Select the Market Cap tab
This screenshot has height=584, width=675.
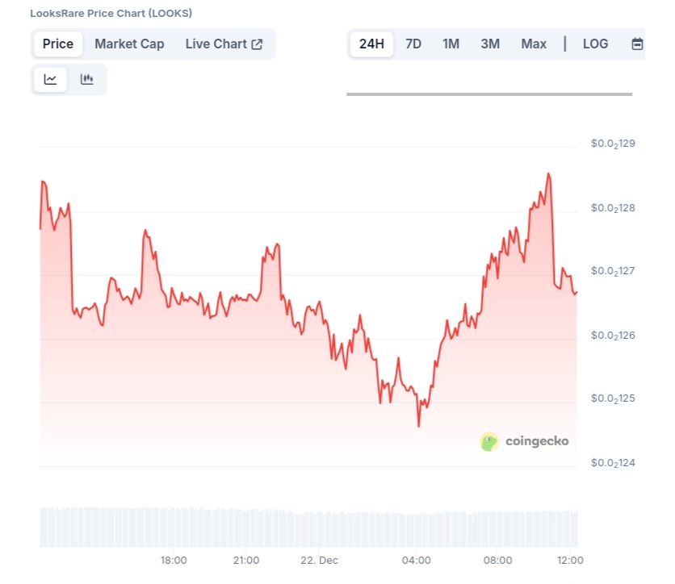coord(129,44)
